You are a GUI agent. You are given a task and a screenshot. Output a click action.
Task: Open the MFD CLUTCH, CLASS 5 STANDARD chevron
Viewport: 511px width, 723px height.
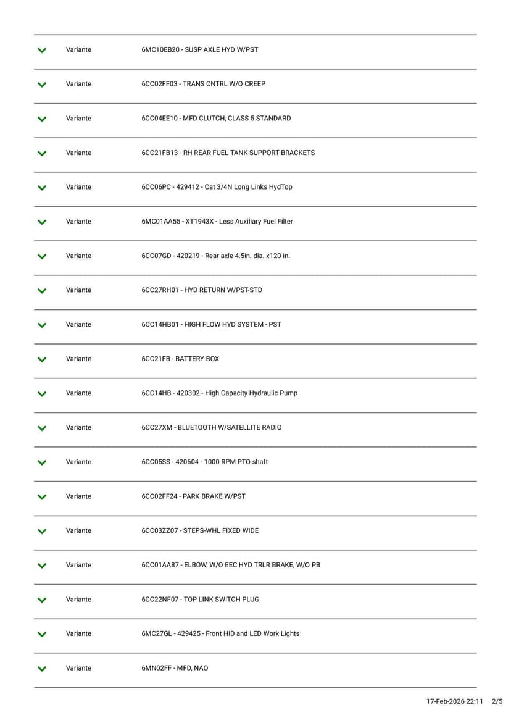42,119
